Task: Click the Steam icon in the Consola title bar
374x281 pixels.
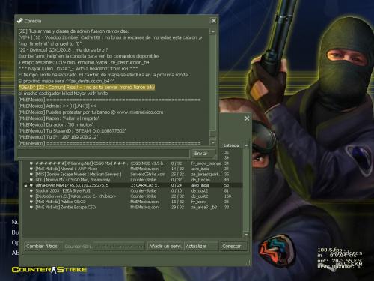Action: [x=20, y=21]
